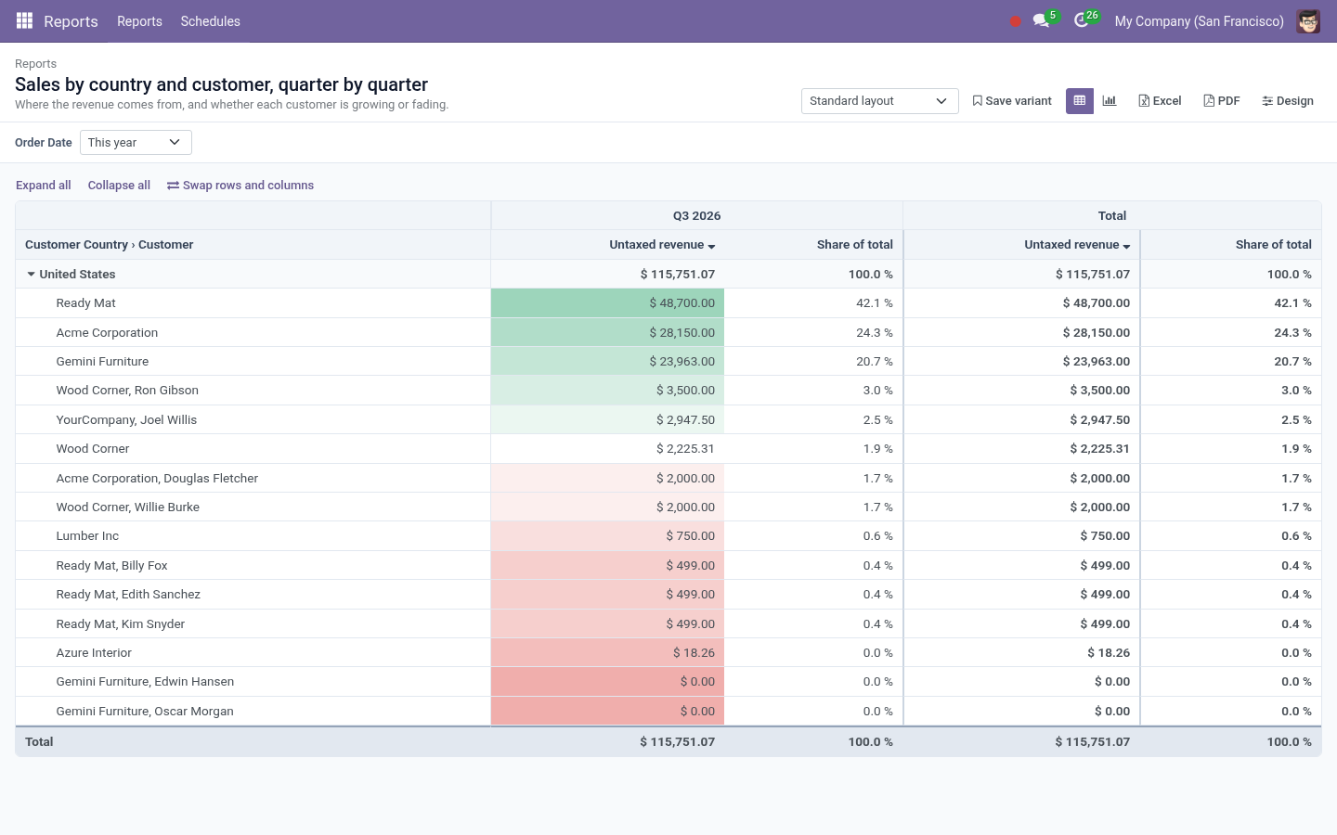Select the Azure Interior row label
1337x835 pixels.
[x=94, y=653]
